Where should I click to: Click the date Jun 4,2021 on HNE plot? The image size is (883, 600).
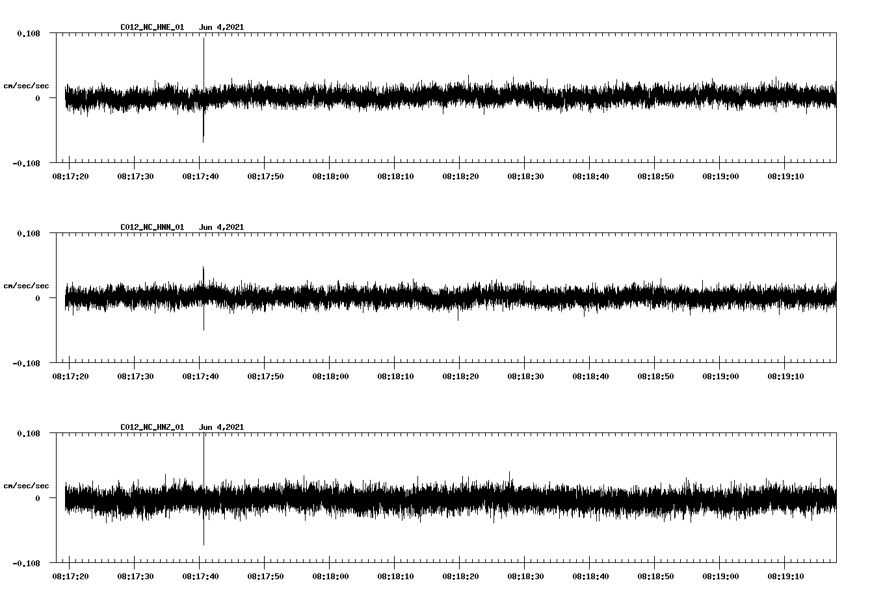222,27
